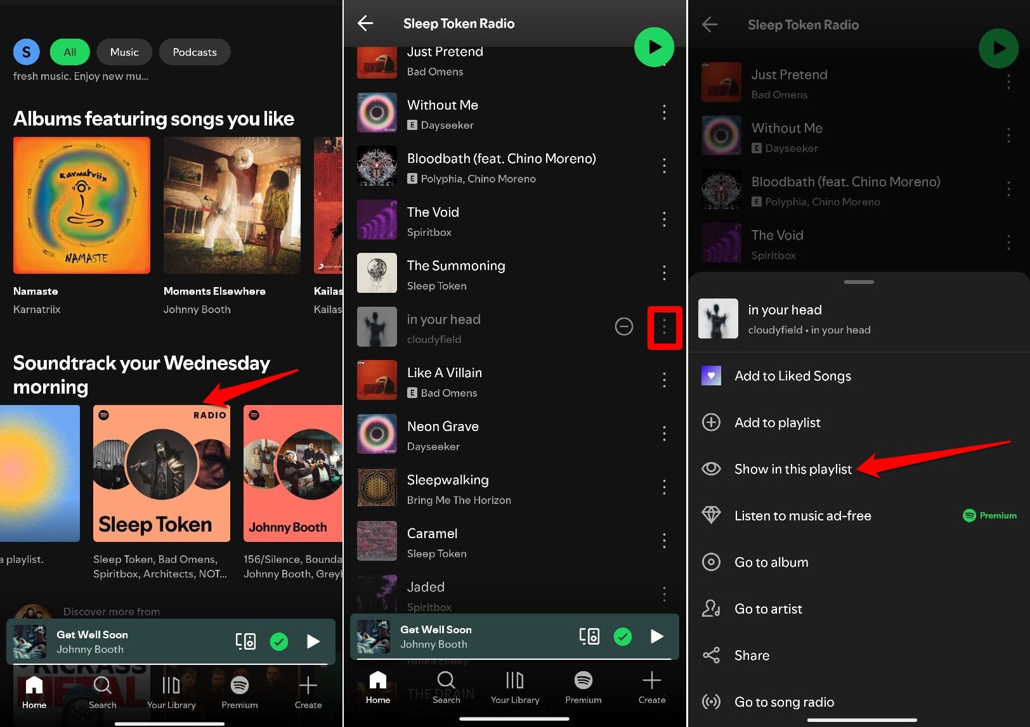Tap the eye icon beside Show in this playlist
The width and height of the screenshot is (1030, 727).
(711, 468)
